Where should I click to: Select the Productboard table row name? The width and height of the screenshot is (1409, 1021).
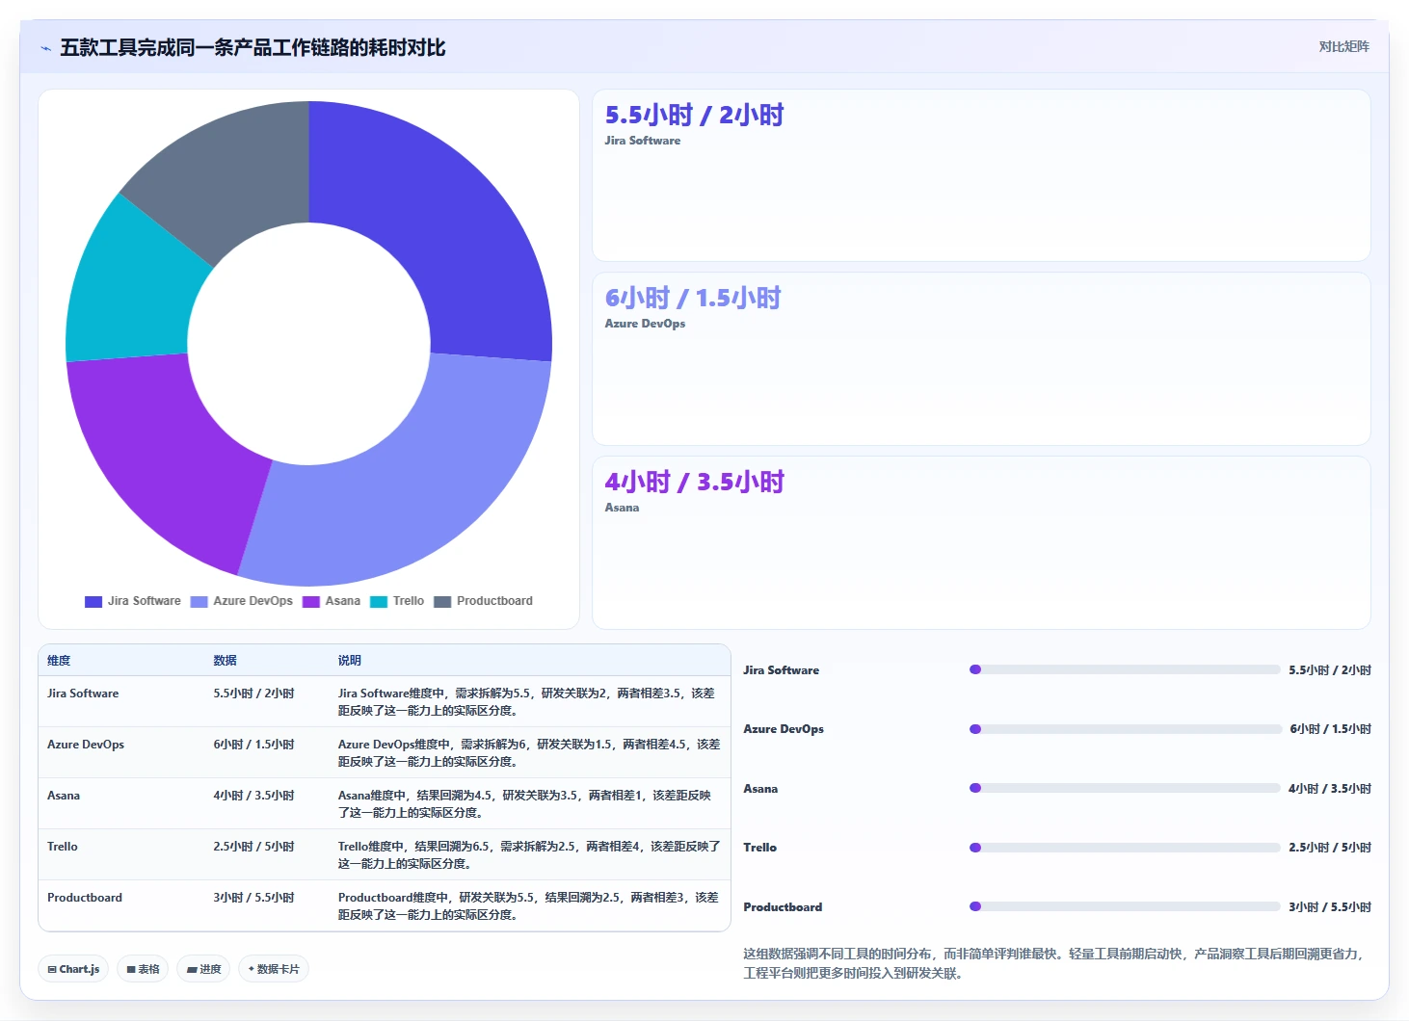85,898
